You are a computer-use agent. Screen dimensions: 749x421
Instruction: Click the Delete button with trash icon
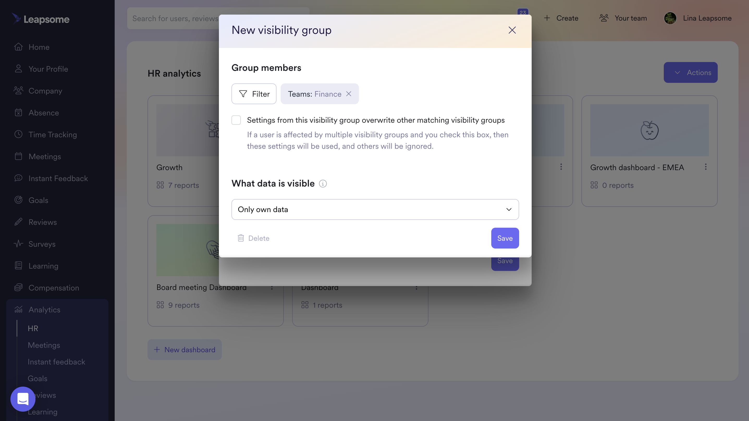254,238
